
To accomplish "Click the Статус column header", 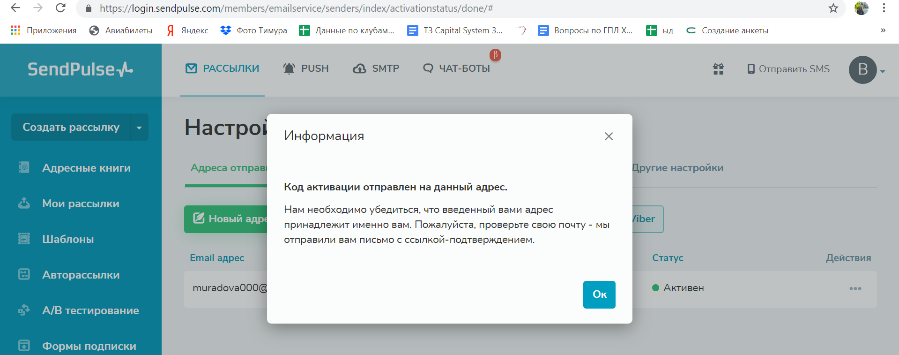I will tap(668, 258).
